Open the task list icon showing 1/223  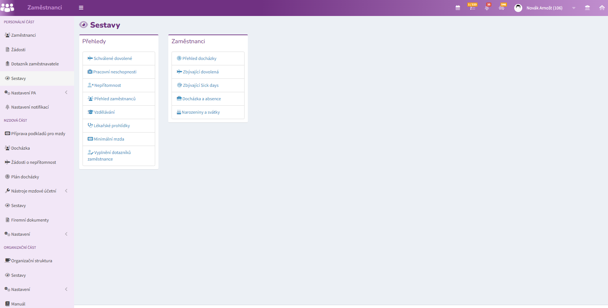472,8
